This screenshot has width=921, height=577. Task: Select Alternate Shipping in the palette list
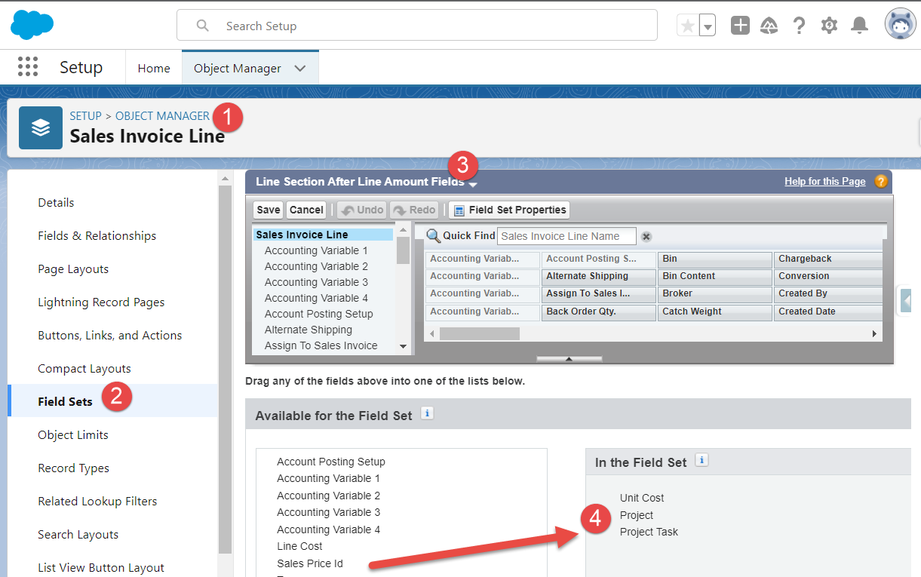(x=309, y=330)
